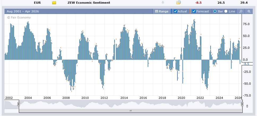The width and height of the screenshot is (257, 116).
Task: Click the EUR currency label
Action: click(x=37, y=3)
